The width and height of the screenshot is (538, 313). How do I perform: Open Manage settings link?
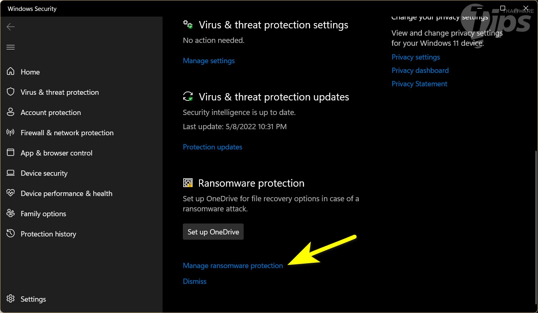pos(209,61)
